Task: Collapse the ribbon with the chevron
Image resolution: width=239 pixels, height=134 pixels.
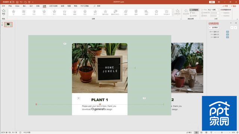Action: pyautogui.click(x=237, y=19)
